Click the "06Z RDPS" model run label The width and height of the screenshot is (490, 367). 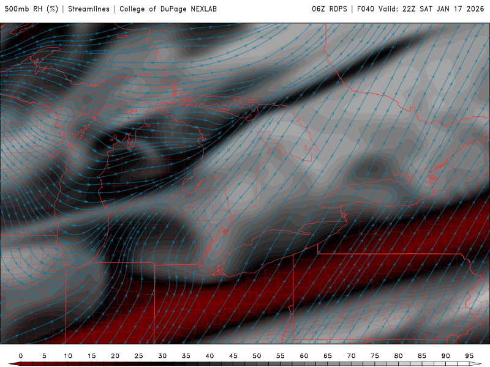(x=330, y=9)
